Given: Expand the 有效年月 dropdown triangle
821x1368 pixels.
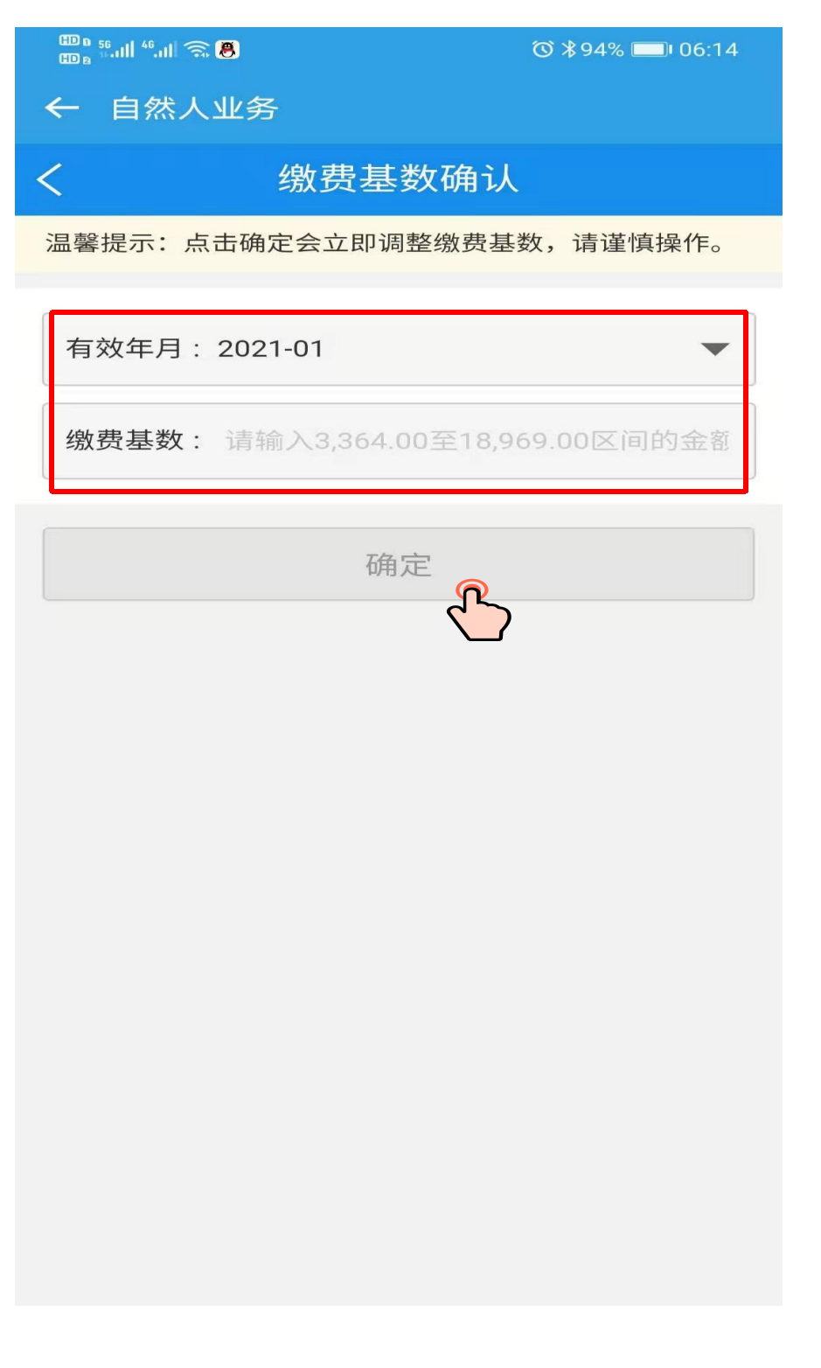Looking at the screenshot, I should point(714,349).
